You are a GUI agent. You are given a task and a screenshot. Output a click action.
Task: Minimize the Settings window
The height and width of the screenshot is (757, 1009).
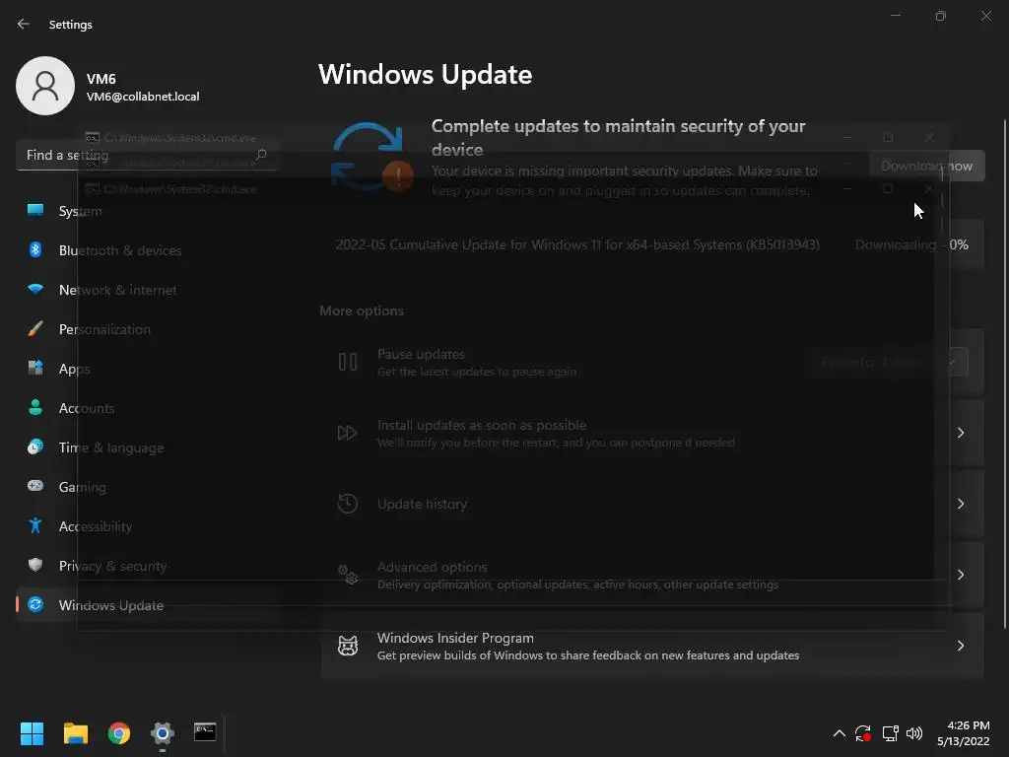click(895, 16)
